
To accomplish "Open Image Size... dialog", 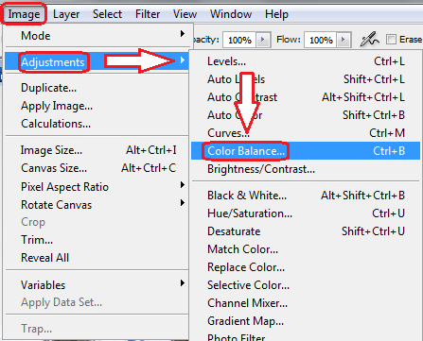I will point(97,150).
